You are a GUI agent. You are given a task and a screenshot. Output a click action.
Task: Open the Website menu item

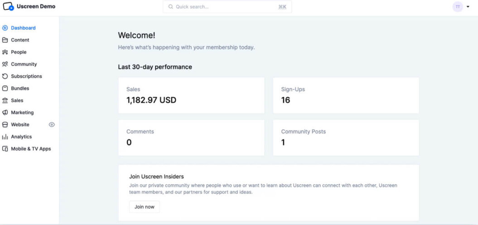pyautogui.click(x=20, y=125)
